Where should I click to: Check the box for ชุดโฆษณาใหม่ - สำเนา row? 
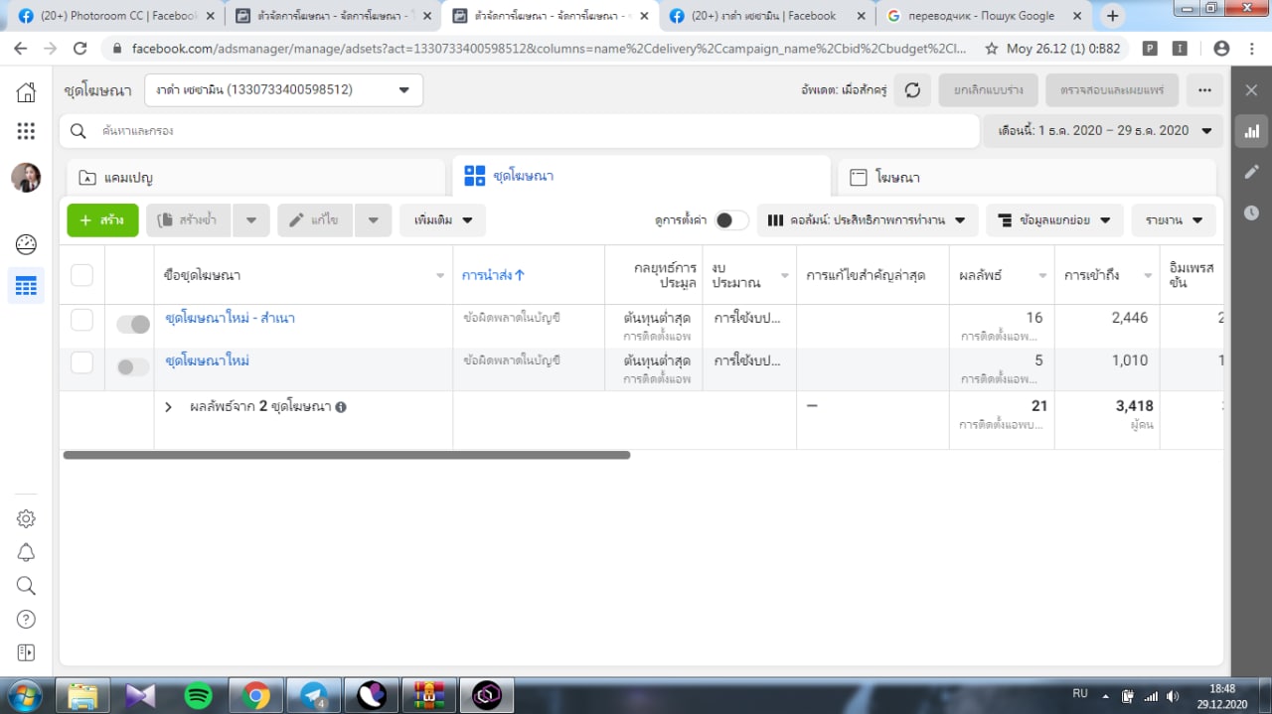(x=81, y=320)
